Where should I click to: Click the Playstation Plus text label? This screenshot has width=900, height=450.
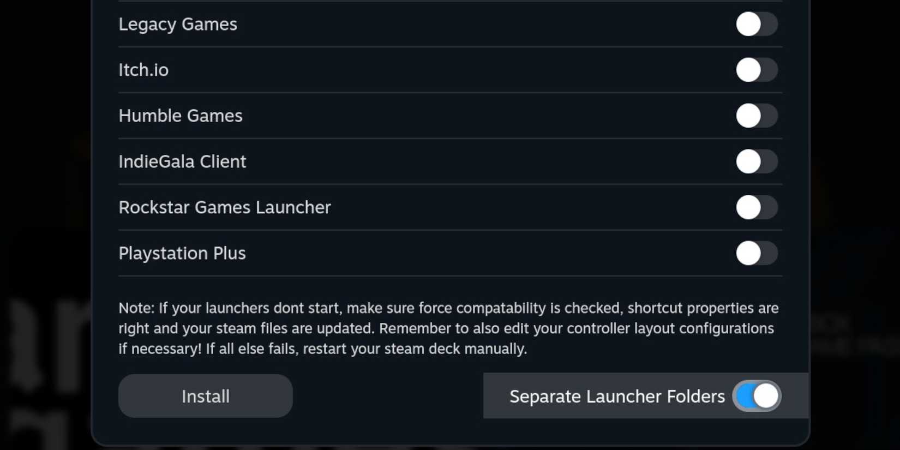182,253
